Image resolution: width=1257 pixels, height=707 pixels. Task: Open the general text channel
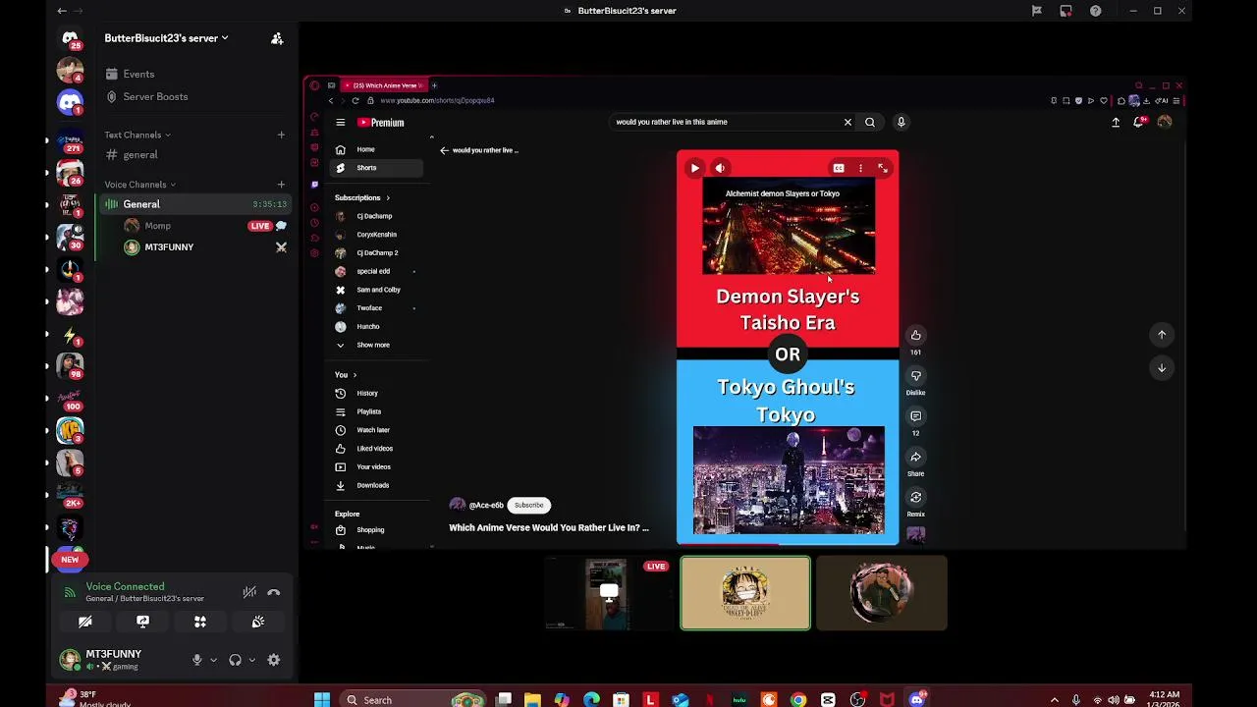click(x=140, y=155)
